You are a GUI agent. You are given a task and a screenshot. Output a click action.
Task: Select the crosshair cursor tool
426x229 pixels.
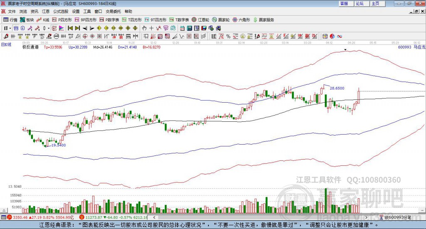[x=151, y=28]
